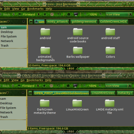The height and width of the screenshot is (134, 134).
Task: Open Forward history dropdown in OPEN_FIRST window
Action: [38, 86]
